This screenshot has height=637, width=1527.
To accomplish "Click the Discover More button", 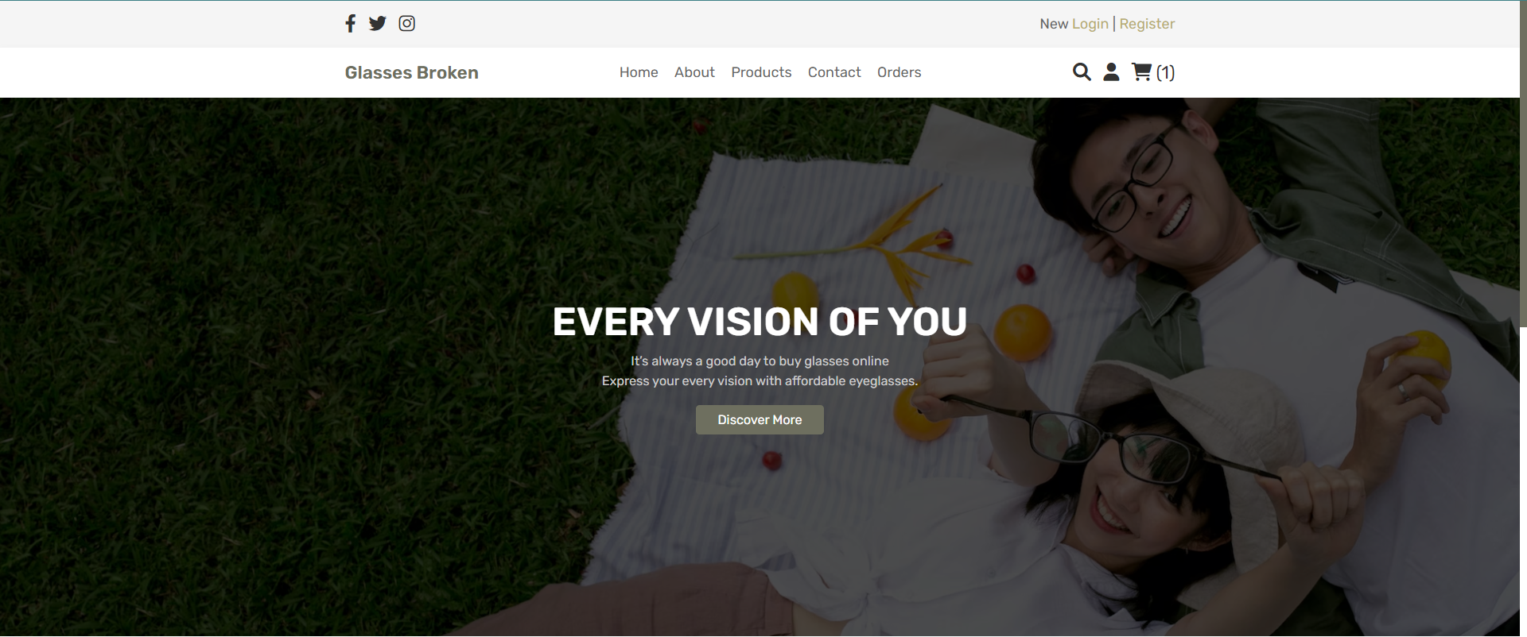I will [x=760, y=419].
